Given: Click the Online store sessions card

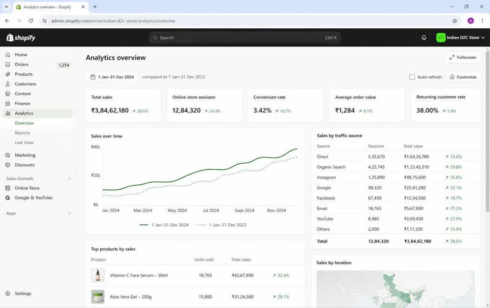Looking at the screenshot, I should (204, 106).
